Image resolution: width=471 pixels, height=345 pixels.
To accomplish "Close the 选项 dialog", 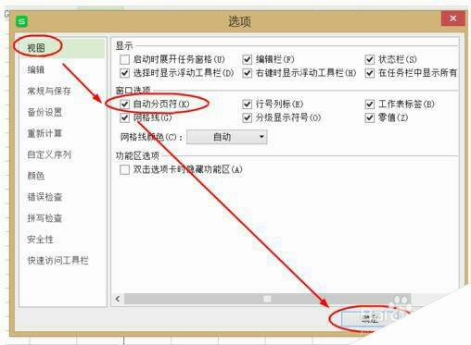I will pyautogui.click(x=453, y=18).
